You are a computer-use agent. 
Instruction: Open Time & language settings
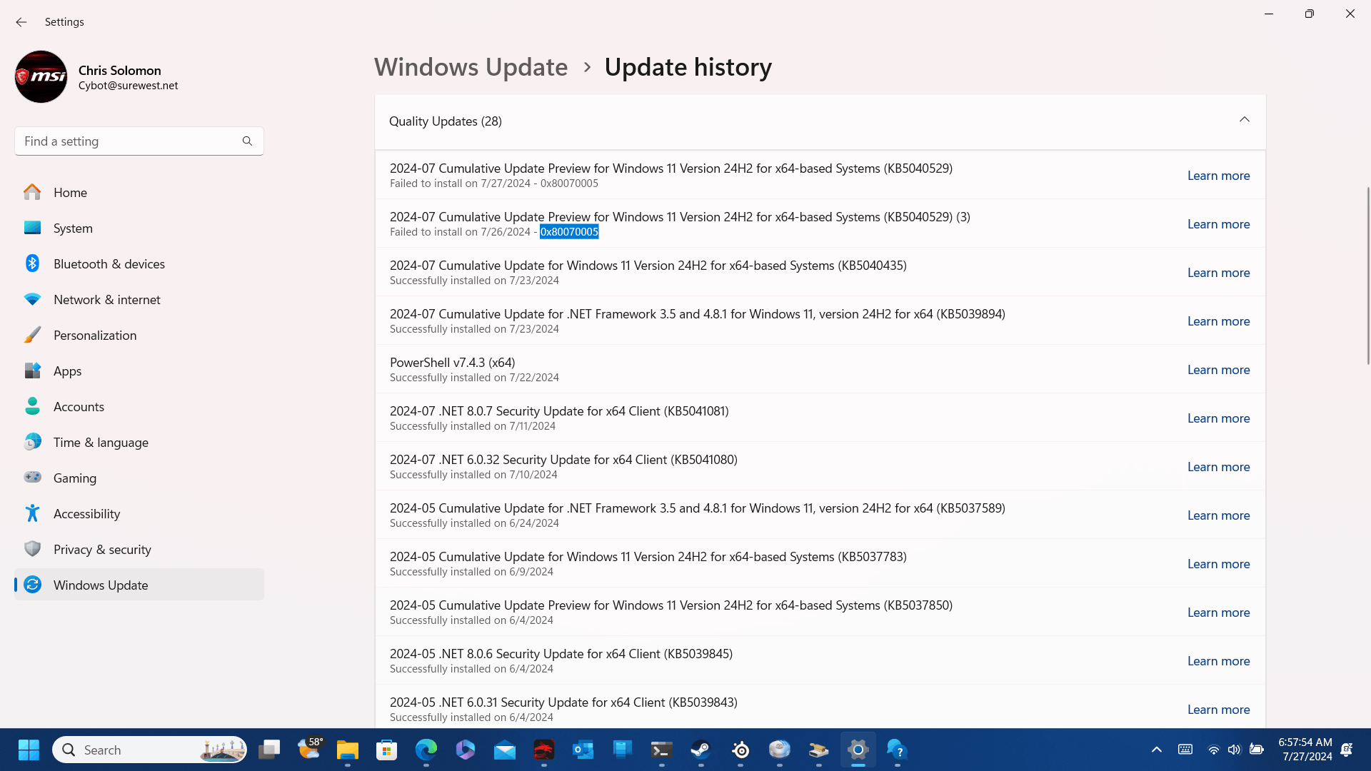coord(101,442)
